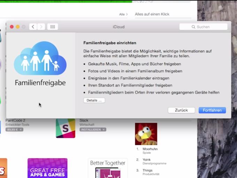Image resolution: width=237 pixels, height=178 pixels.
Task: Click the magnifier icon in the Suchen field
Action: pos(193,27)
